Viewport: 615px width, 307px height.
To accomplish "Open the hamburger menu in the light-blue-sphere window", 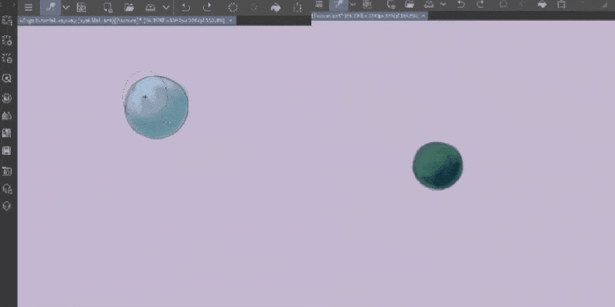I will [28, 7].
